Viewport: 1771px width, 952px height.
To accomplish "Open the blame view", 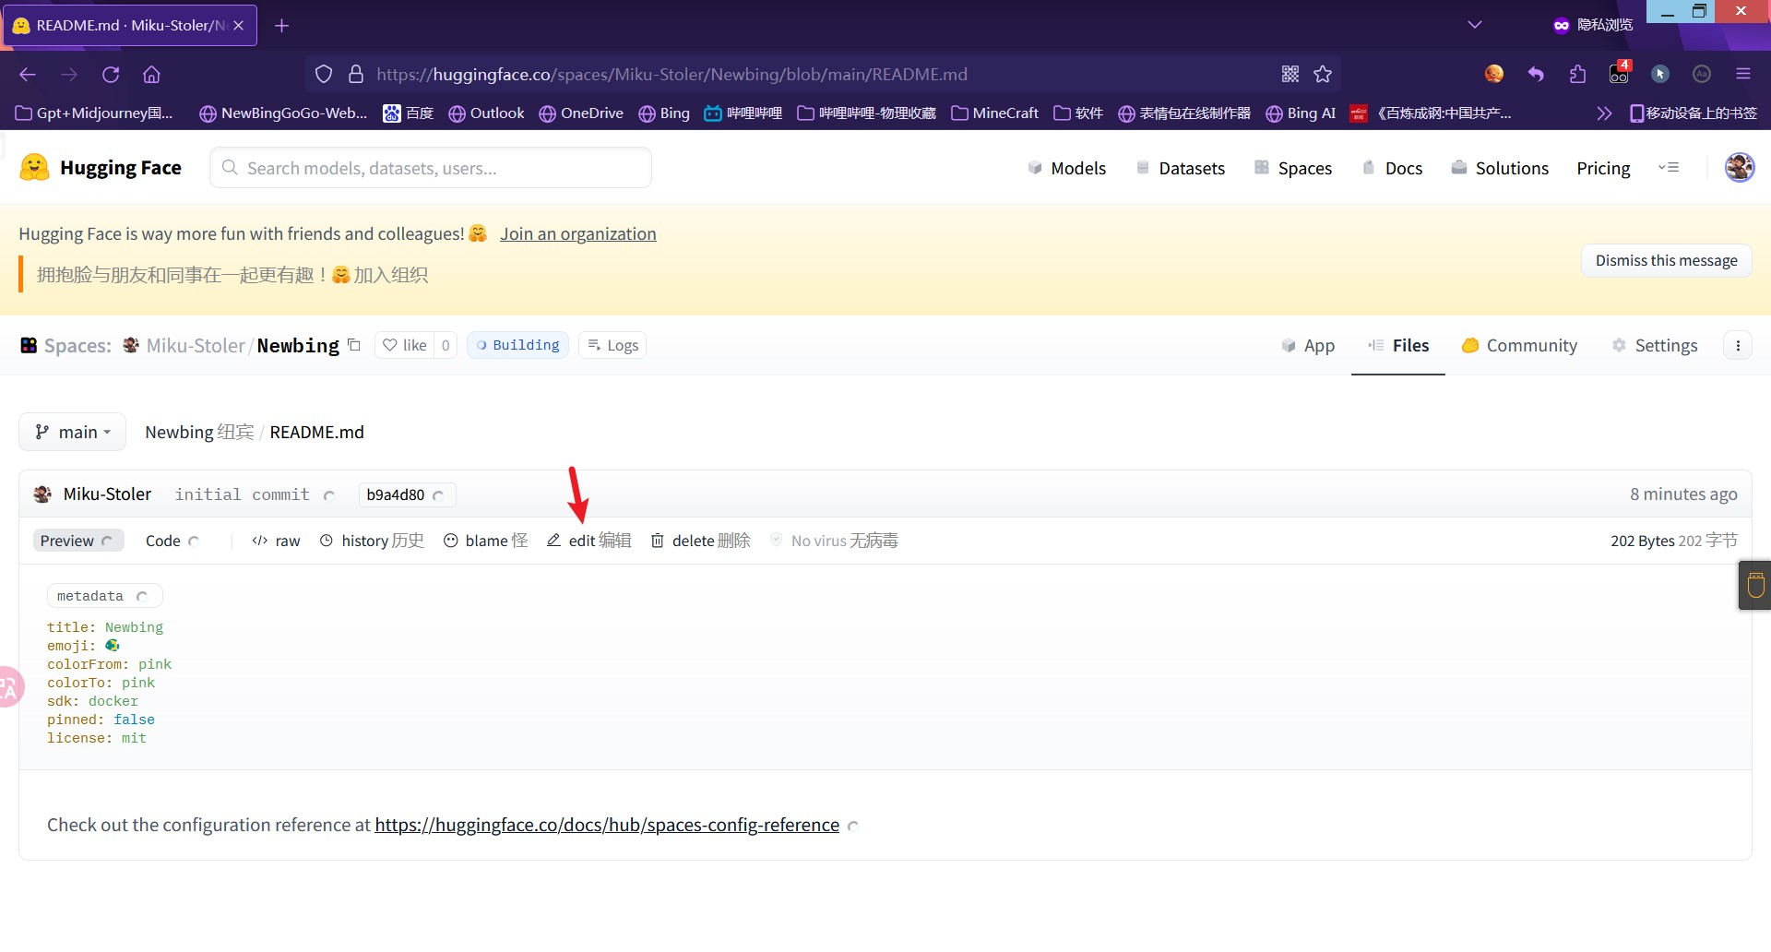I will (x=486, y=541).
